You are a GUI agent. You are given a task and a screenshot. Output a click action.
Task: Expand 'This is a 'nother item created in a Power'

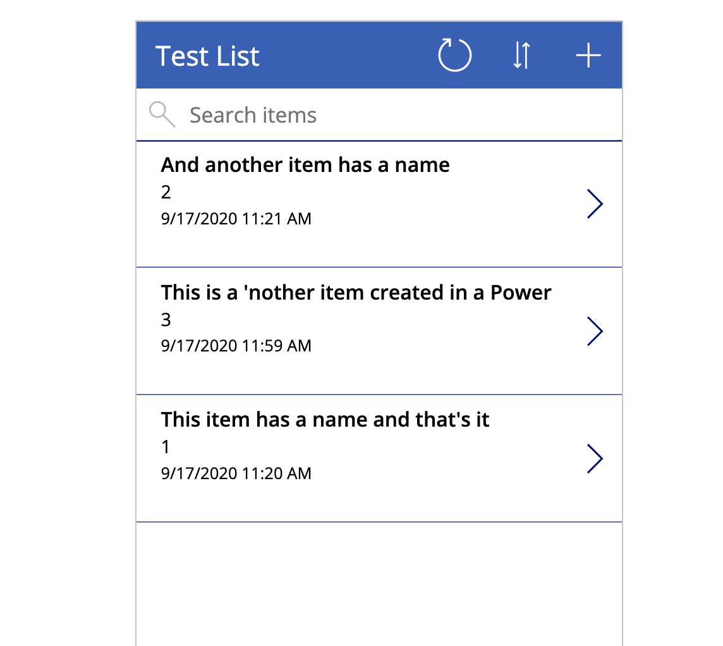pyautogui.click(x=595, y=331)
